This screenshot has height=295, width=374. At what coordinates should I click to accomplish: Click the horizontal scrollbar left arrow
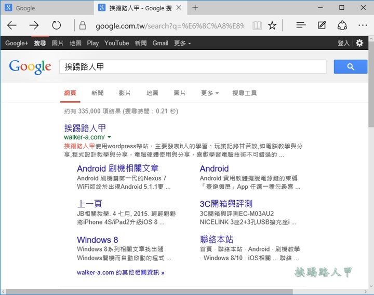pyautogui.click(x=3, y=292)
